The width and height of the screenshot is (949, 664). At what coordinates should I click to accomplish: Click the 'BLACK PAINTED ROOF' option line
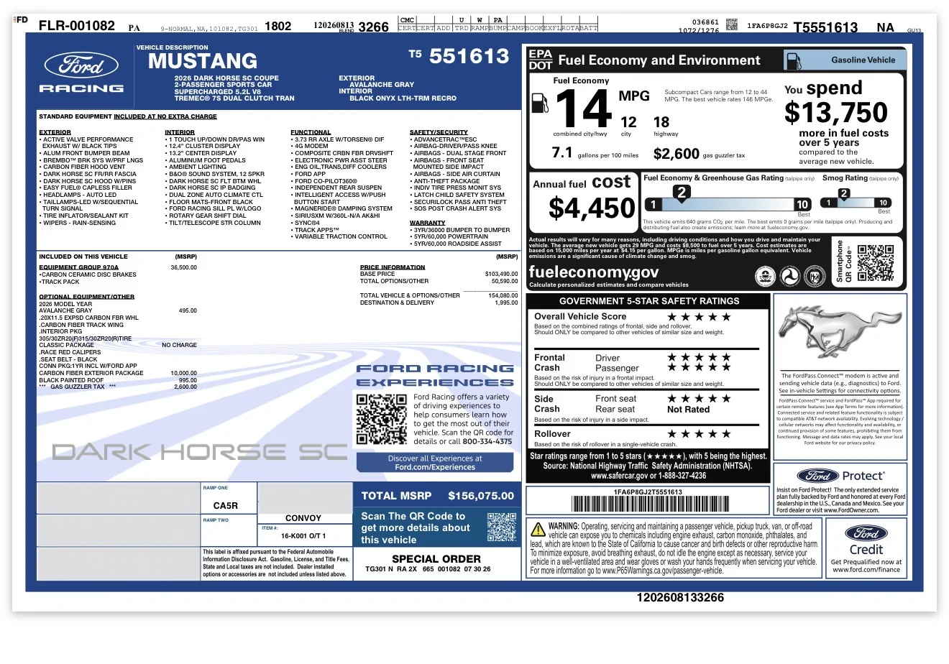(70, 380)
